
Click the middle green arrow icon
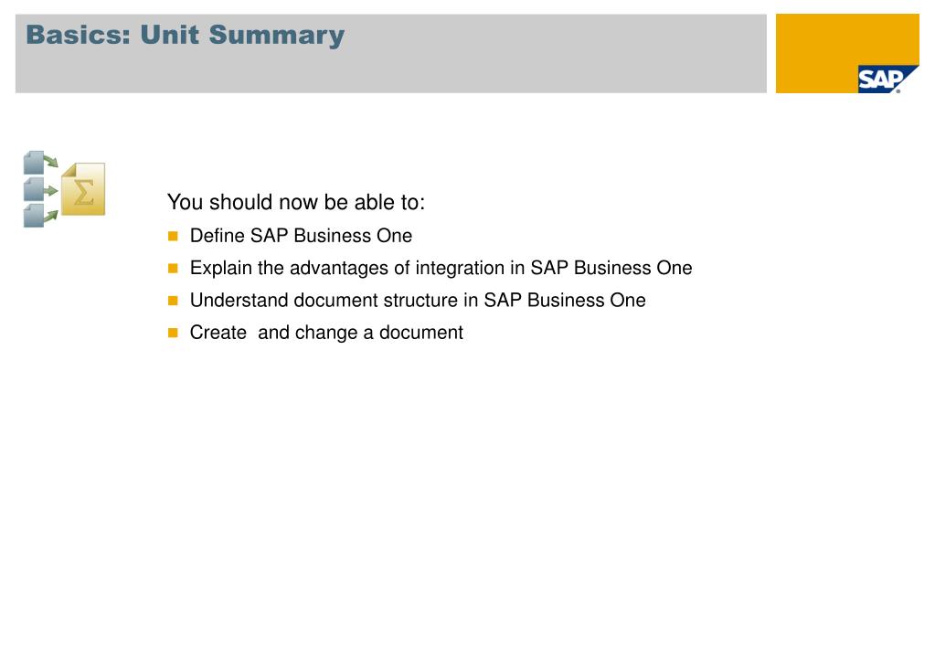point(52,189)
